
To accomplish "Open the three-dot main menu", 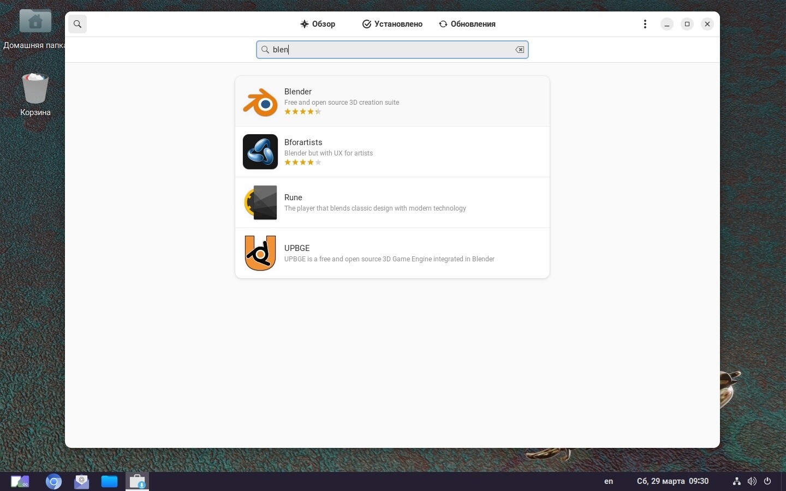I will (x=645, y=24).
